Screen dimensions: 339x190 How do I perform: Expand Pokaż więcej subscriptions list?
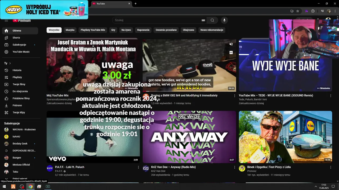pyautogui.click(x=20, y=179)
